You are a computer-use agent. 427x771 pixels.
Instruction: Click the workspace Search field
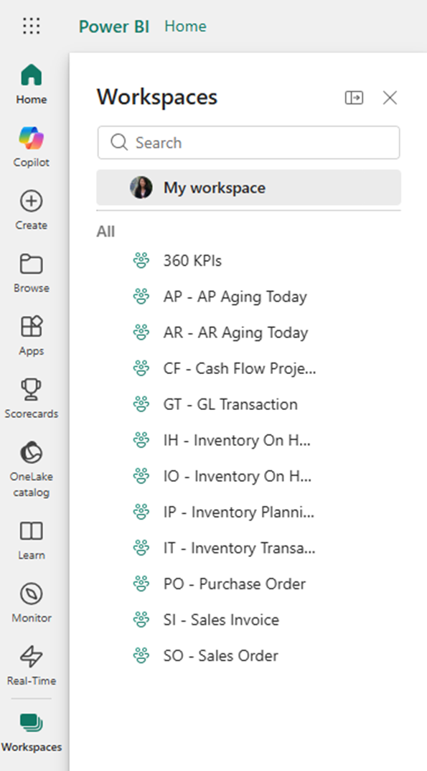point(248,143)
